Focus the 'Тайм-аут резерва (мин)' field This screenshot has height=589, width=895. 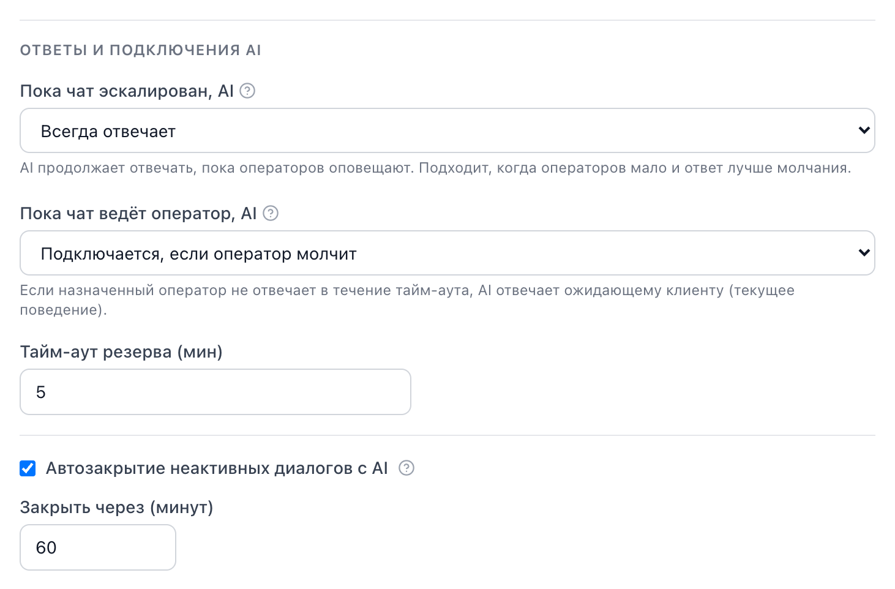tap(215, 392)
